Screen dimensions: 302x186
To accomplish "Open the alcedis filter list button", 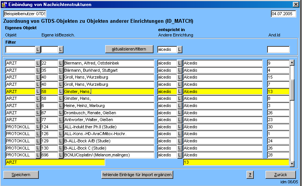I will pos(180,49).
